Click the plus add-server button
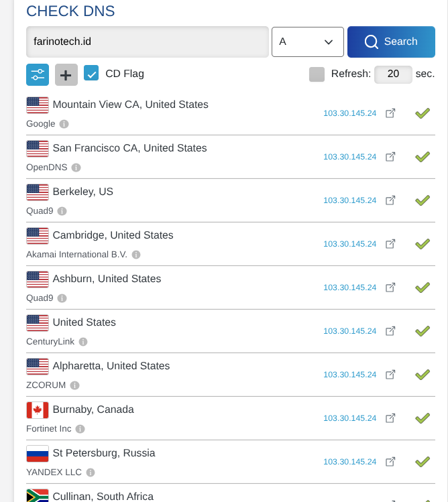The height and width of the screenshot is (502, 448). [66, 74]
